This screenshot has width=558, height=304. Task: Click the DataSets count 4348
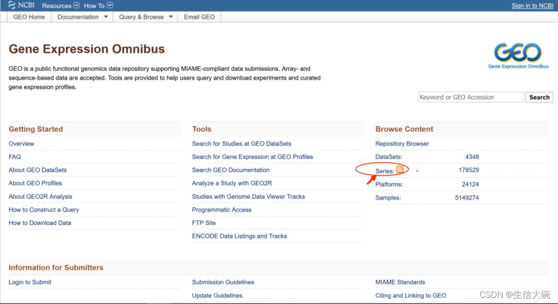coord(472,157)
